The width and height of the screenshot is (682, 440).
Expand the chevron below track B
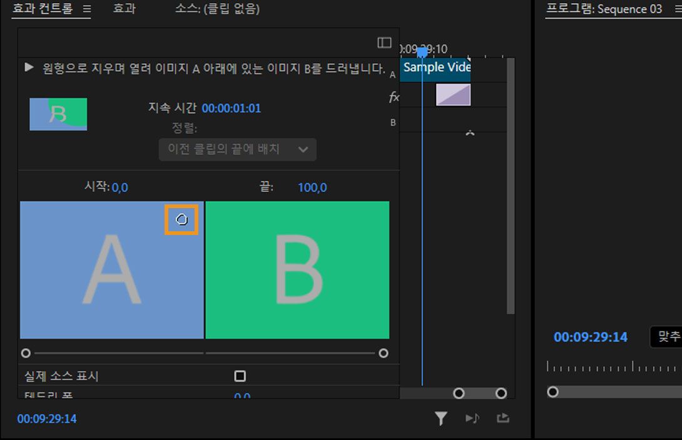pos(469,132)
